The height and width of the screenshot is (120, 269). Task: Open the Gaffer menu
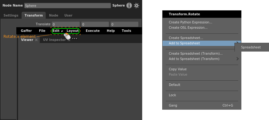tap(26, 31)
